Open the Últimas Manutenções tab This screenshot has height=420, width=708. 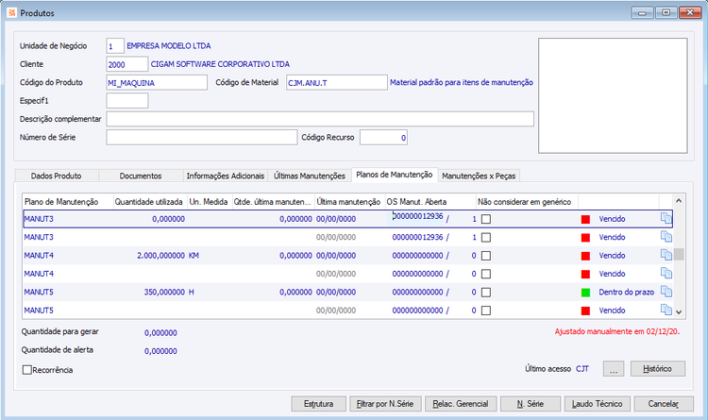310,176
